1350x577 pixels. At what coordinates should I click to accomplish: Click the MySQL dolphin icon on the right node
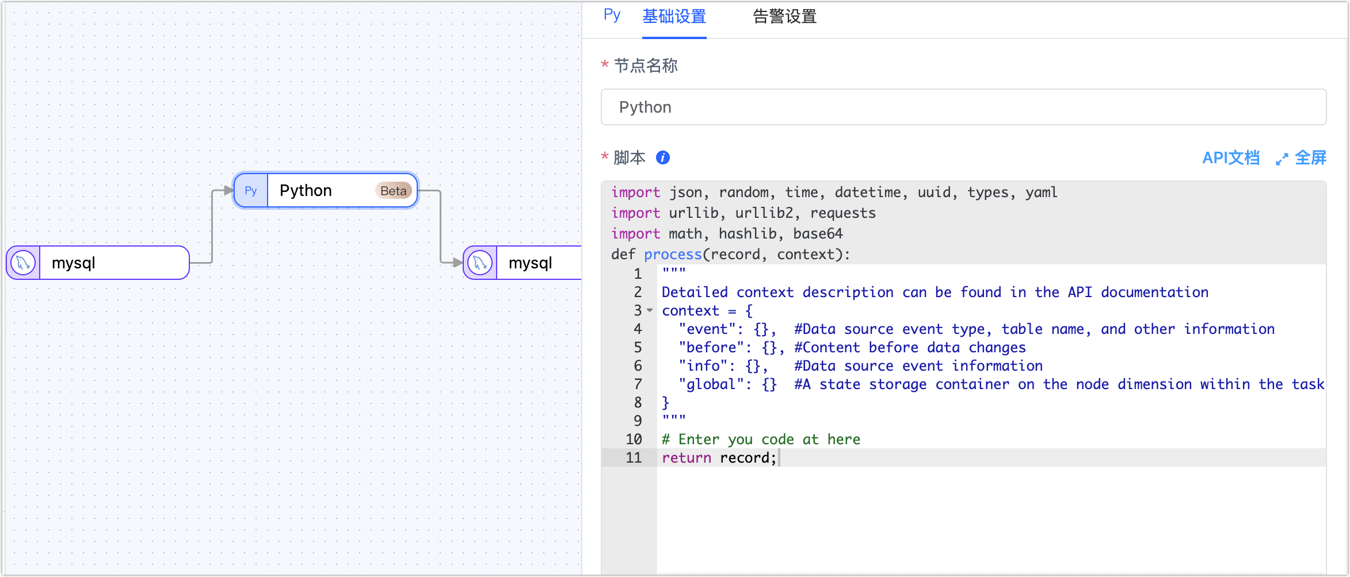point(479,262)
